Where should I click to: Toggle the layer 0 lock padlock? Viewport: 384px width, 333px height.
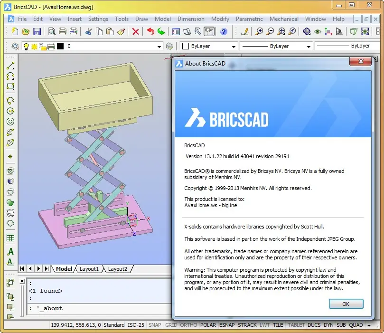click(x=43, y=46)
